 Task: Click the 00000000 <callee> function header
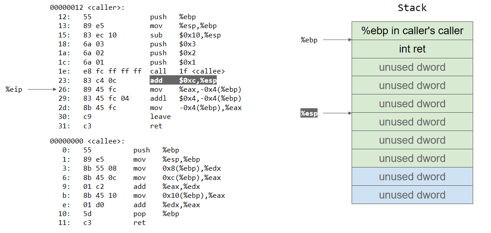tap(87, 141)
